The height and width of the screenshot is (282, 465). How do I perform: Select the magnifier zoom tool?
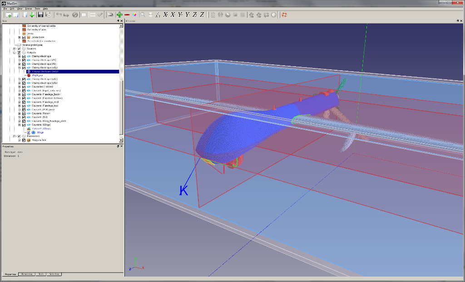(143, 15)
